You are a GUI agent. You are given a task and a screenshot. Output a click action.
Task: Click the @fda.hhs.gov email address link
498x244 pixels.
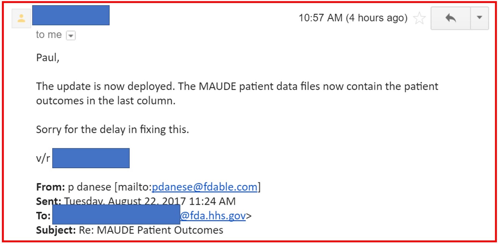point(213,216)
